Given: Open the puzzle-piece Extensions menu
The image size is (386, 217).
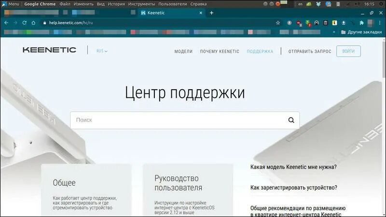Looking at the screenshot, I should click(361, 23).
